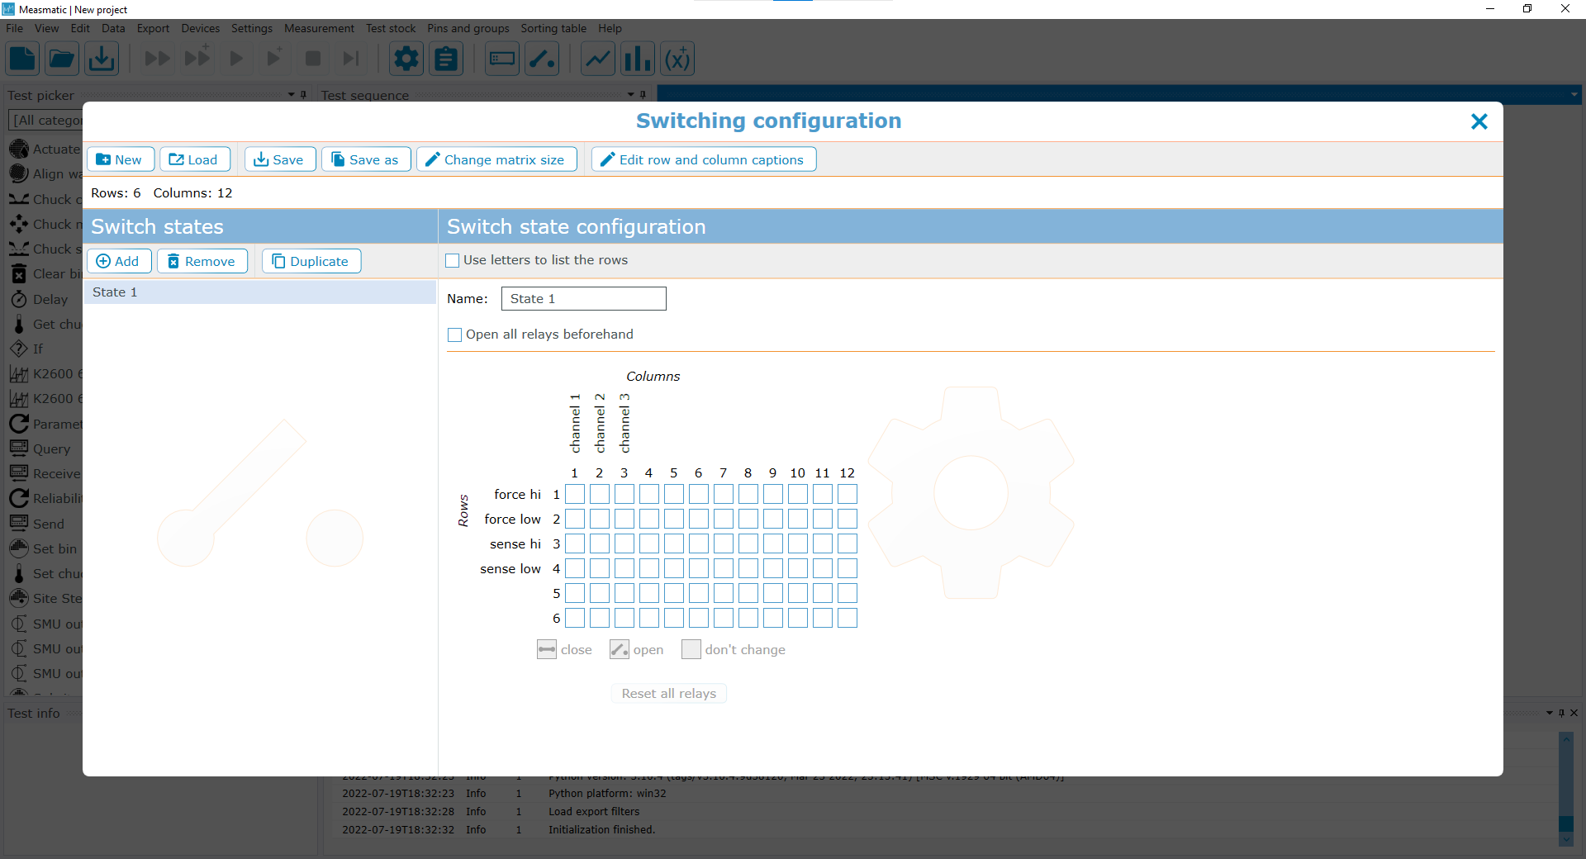Open the Pins and groups menu
The height and width of the screenshot is (859, 1586).
click(x=468, y=28)
